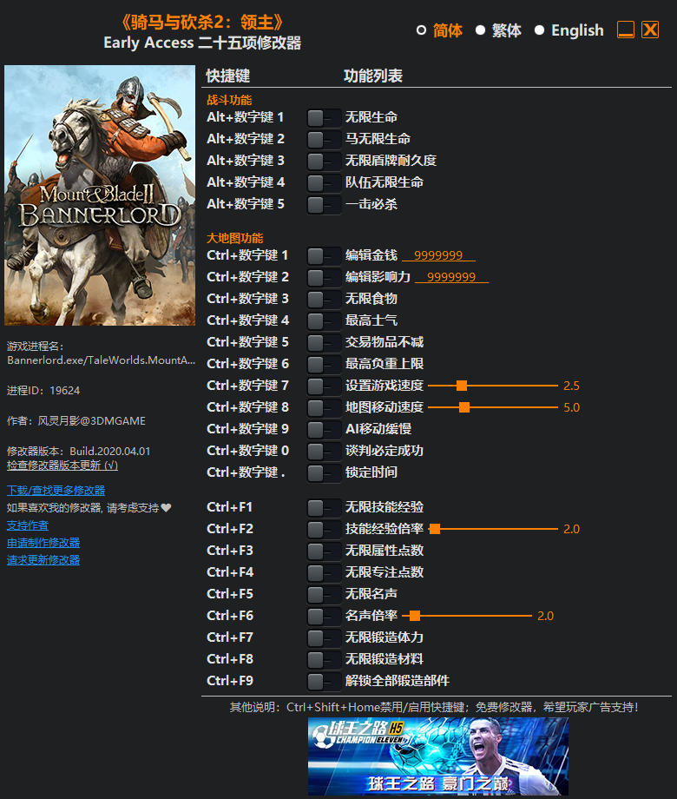Toggle 技能经验倍率 switch
The width and height of the screenshot is (677, 799).
[324, 530]
